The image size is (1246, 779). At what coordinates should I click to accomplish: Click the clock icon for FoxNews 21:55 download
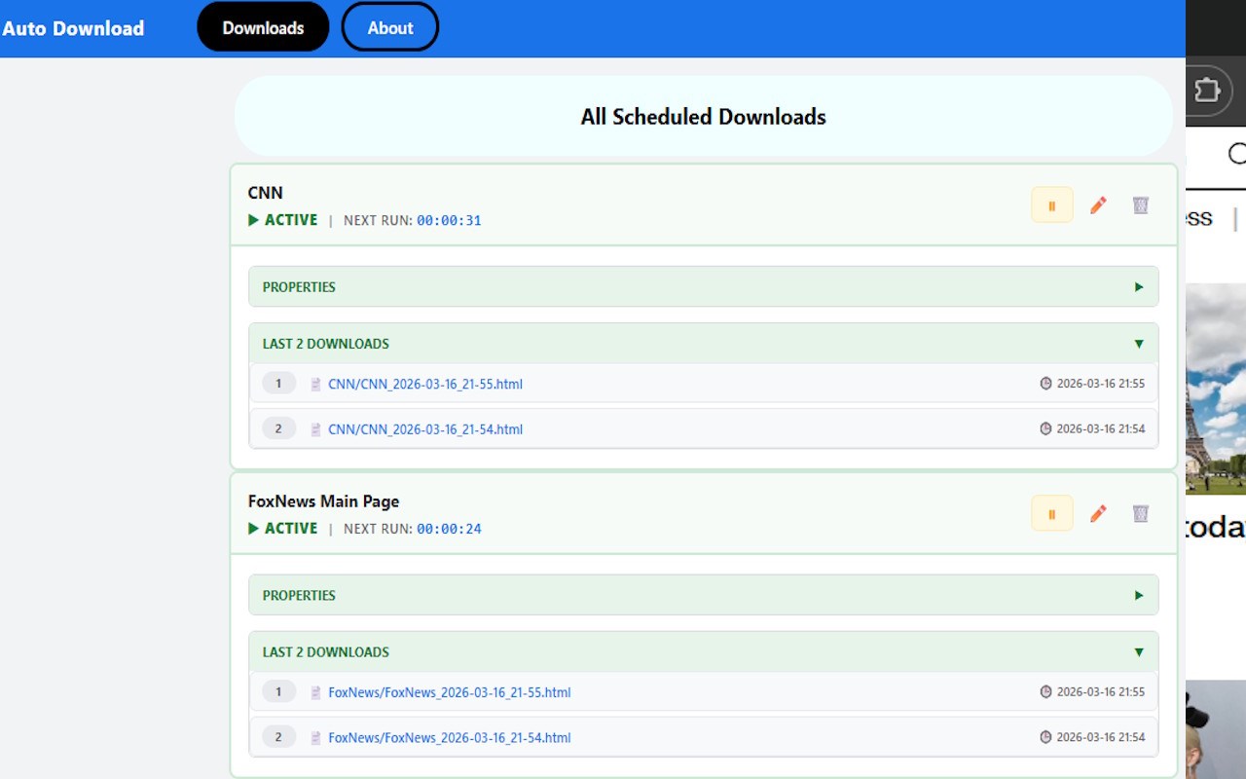click(1045, 692)
